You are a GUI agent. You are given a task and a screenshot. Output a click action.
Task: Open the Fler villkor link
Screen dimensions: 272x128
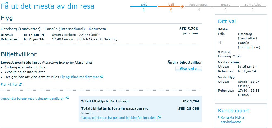click(9, 85)
